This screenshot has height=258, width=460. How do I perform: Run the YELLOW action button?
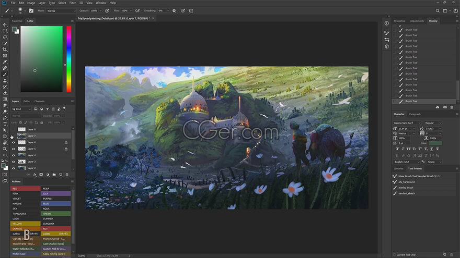click(25, 224)
